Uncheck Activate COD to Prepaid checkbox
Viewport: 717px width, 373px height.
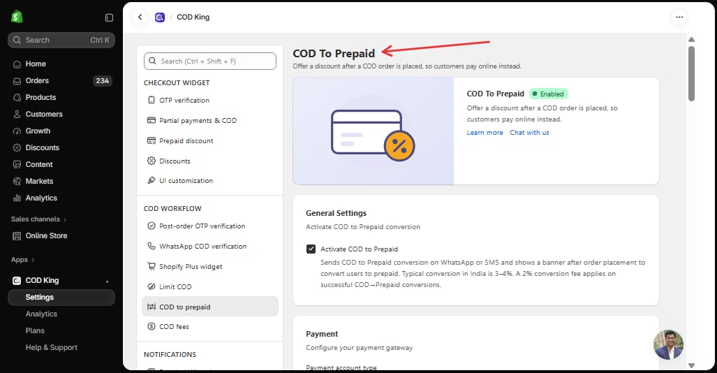point(311,249)
